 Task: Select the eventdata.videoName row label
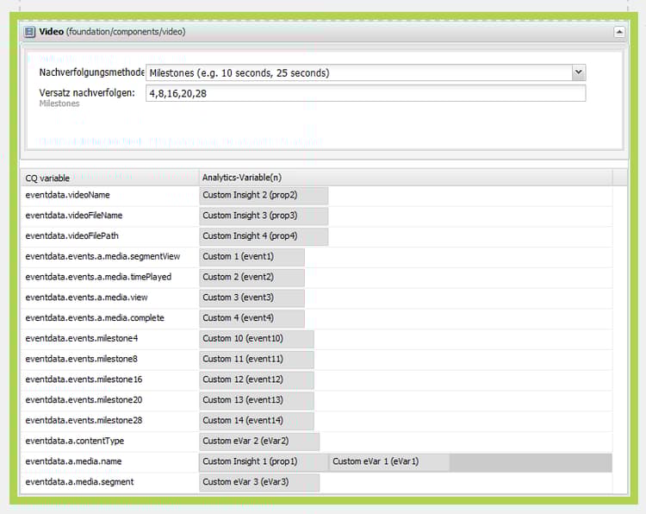click(67, 195)
